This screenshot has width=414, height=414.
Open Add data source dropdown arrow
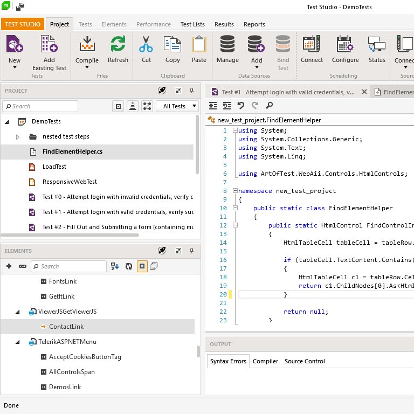(x=257, y=67)
